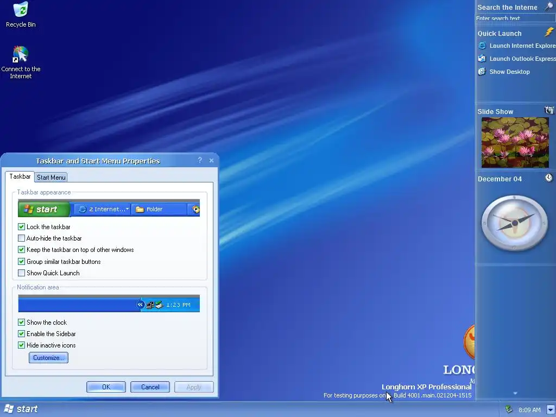
Task: Enable Auto-hide the taskbar
Action: click(x=21, y=238)
